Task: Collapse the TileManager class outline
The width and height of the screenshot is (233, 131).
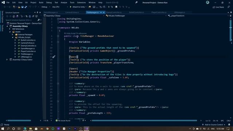Action: 58,36
